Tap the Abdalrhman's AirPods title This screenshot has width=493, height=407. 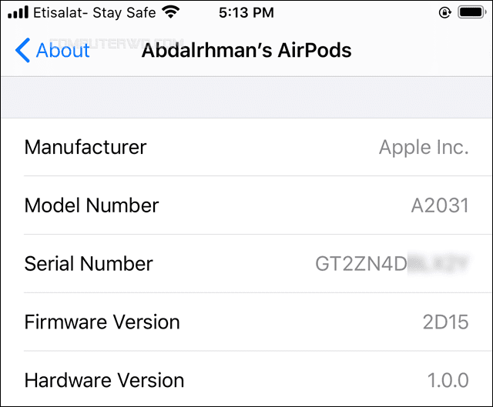coord(246,50)
